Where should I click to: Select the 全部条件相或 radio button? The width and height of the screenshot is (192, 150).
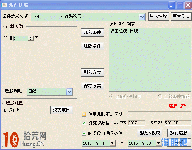[x=160, y=96]
